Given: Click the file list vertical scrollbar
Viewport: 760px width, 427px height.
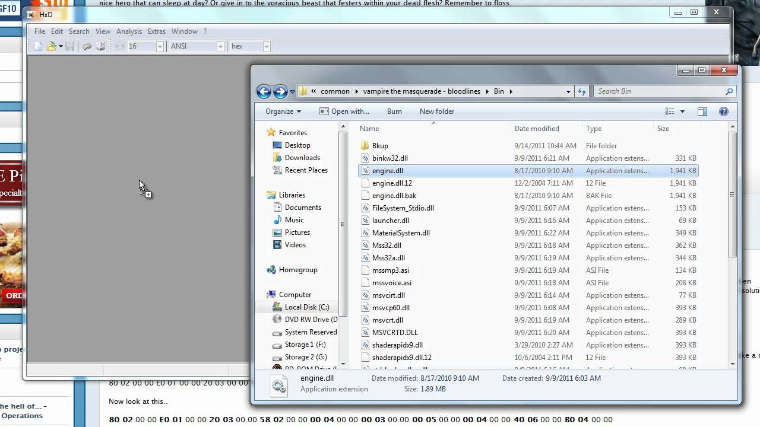Looking at the screenshot, I should (x=732, y=195).
